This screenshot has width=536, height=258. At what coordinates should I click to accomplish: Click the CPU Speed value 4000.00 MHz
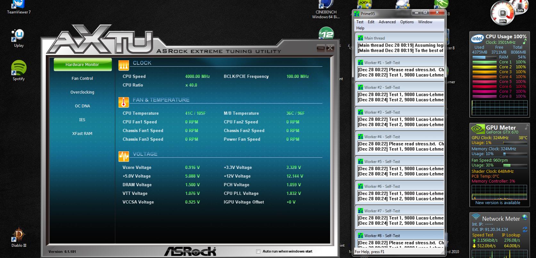(x=197, y=76)
